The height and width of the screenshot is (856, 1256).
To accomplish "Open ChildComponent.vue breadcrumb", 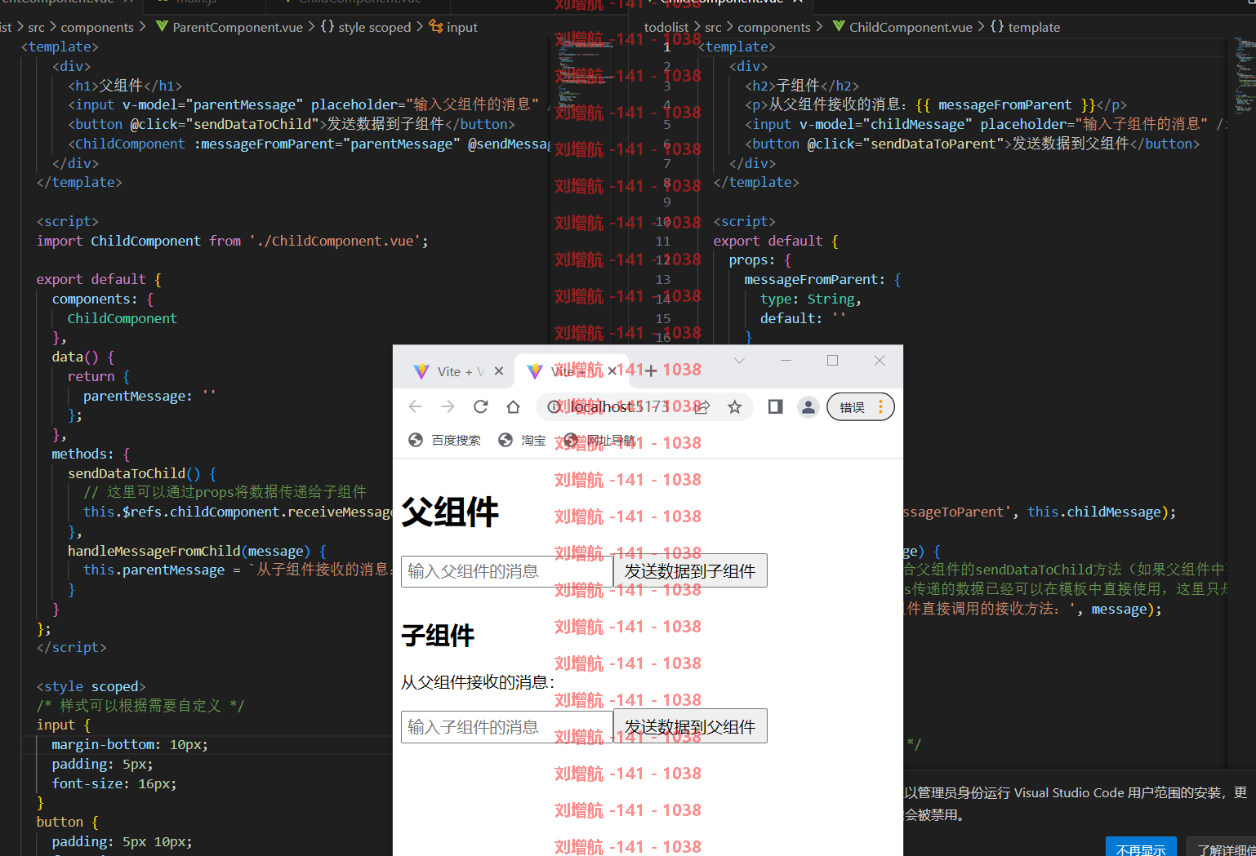I will pyautogui.click(x=911, y=27).
